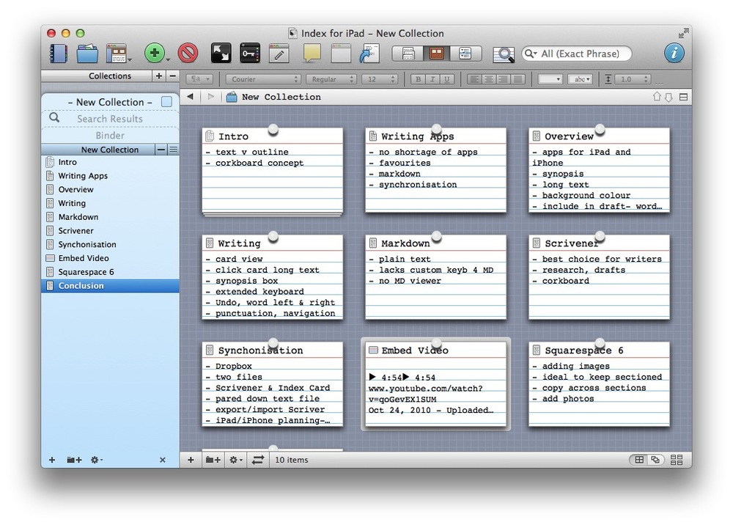This screenshot has width=733, height=525.
Task: Select the Search Results tab
Action: coord(110,119)
